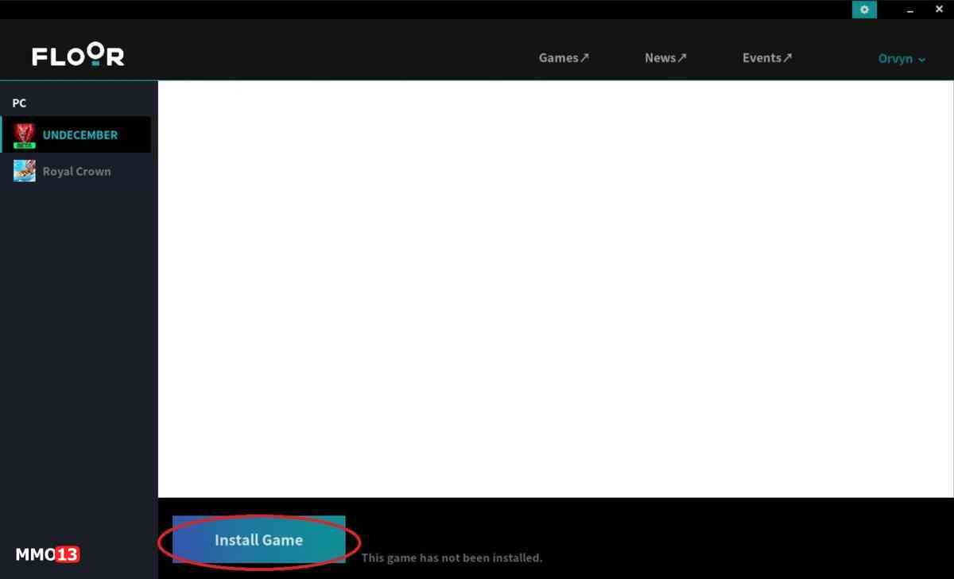Screen dimensions: 954x579
Task: Click the PC section heading
Action: click(19, 103)
